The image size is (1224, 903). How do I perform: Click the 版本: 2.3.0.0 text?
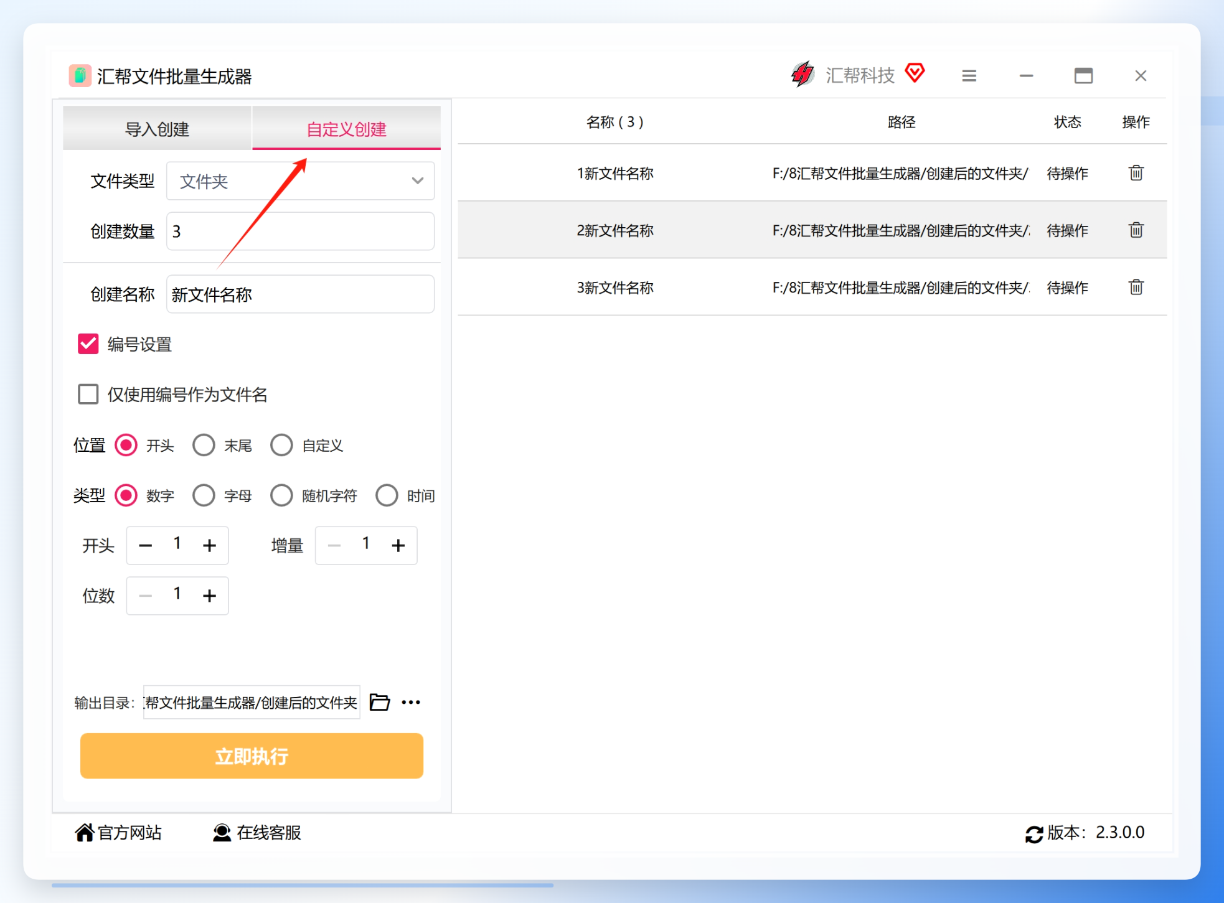(x=1096, y=833)
